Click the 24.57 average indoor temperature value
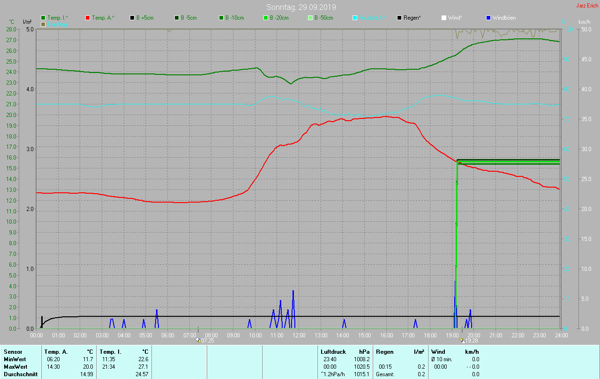 point(142,374)
